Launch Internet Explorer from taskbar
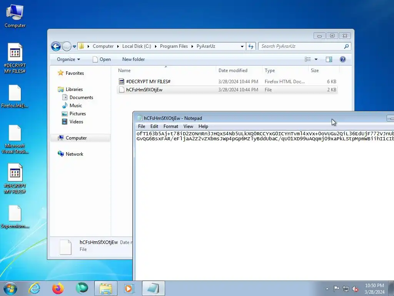This screenshot has height=296, width=394. pyautogui.click(x=34, y=288)
